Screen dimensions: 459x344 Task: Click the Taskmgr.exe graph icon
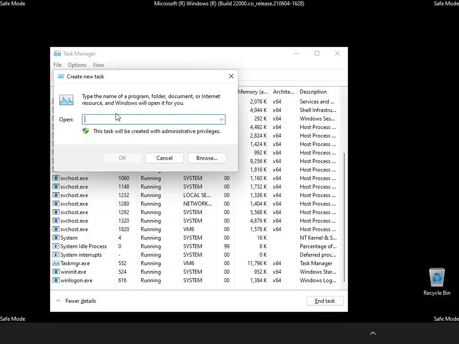pos(56,263)
